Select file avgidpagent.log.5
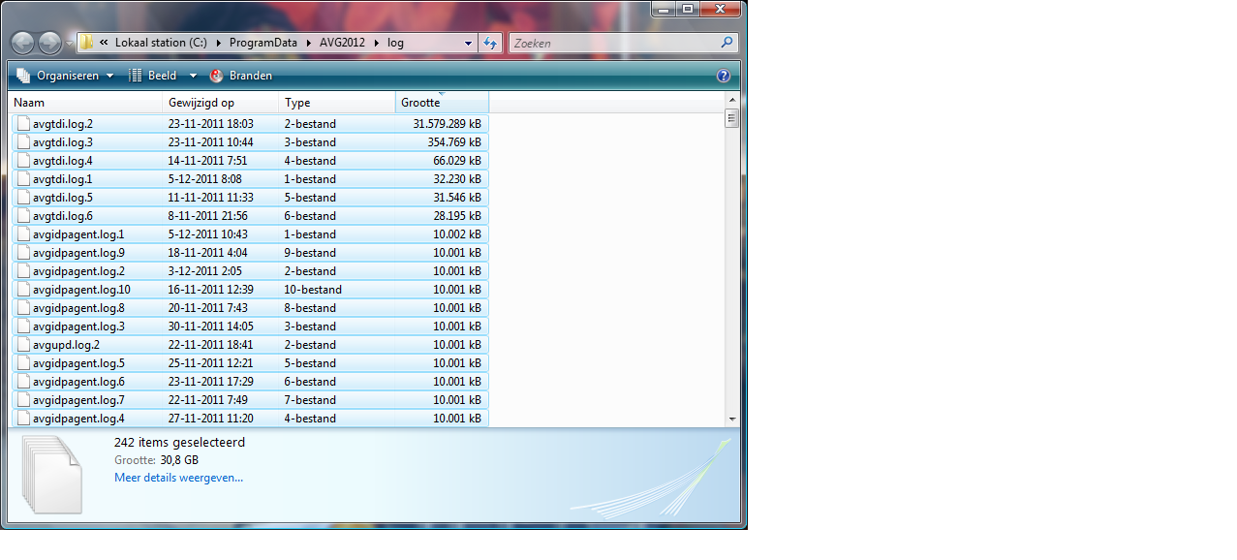1237x560 pixels. [x=250, y=363]
